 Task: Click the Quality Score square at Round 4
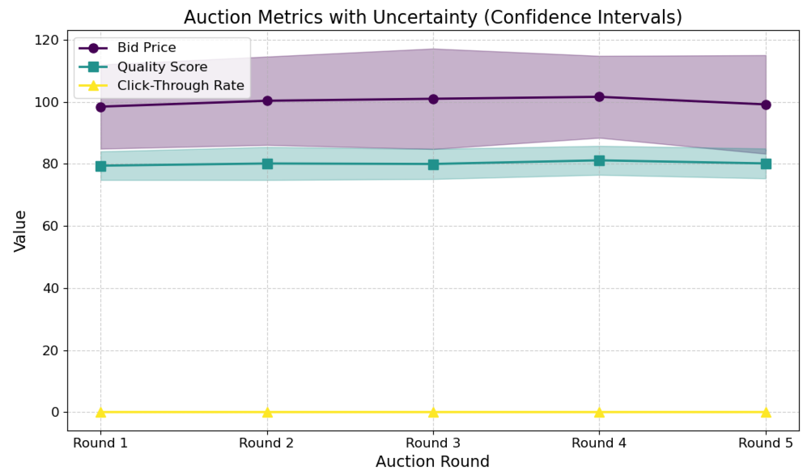599,161
